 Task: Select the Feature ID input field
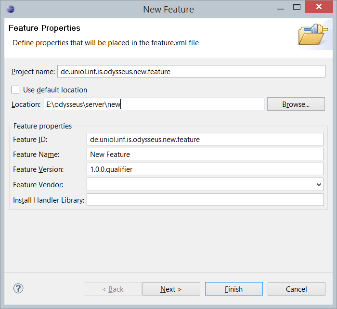tap(205, 139)
